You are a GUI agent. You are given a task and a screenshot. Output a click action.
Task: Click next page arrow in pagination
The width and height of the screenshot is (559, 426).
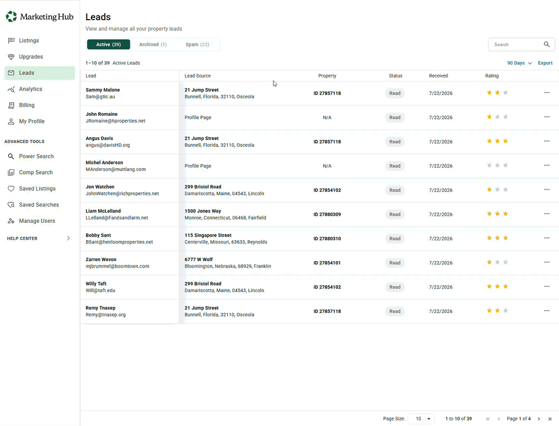(539, 419)
